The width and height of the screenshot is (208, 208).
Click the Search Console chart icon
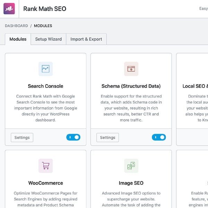point(45,69)
